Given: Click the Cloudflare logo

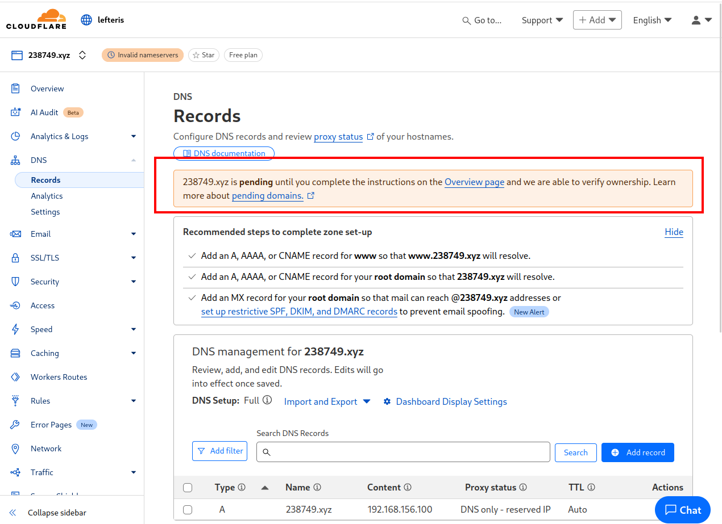Looking at the screenshot, I should pyautogui.click(x=36, y=19).
